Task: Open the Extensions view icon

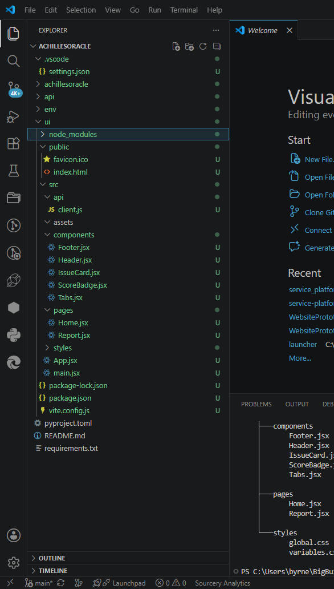Action: [x=14, y=143]
